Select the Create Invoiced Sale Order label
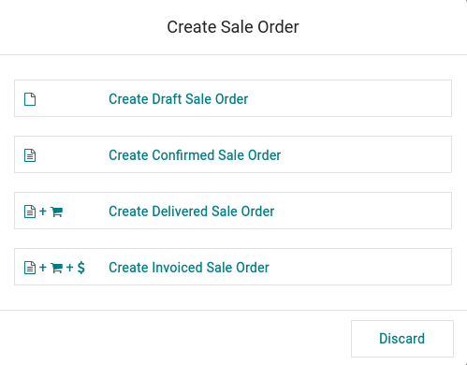 tap(189, 268)
